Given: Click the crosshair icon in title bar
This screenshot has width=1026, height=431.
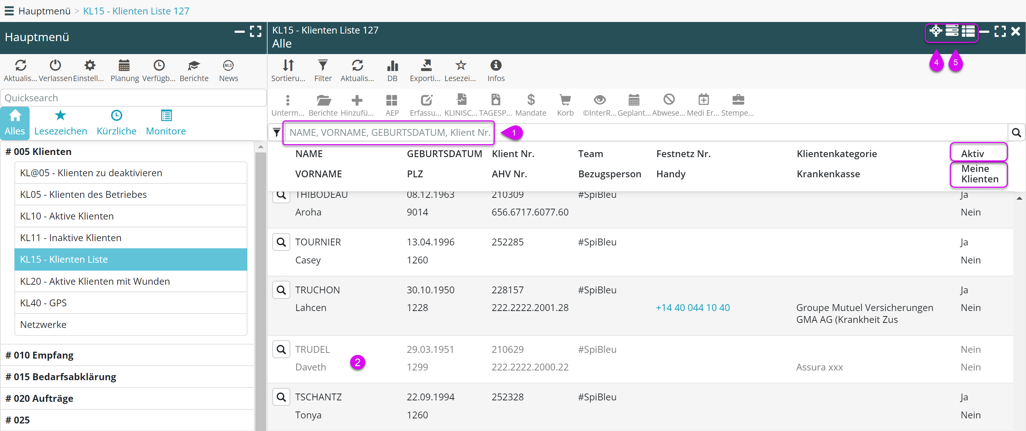Looking at the screenshot, I should pyautogui.click(x=935, y=31).
